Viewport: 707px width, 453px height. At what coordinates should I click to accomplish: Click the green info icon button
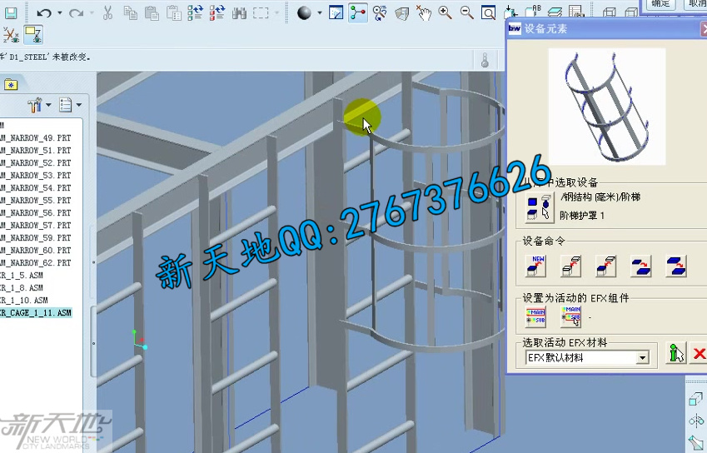point(675,353)
